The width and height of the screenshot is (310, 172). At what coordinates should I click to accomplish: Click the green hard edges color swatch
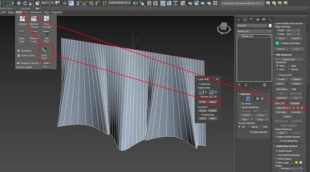click(277, 43)
